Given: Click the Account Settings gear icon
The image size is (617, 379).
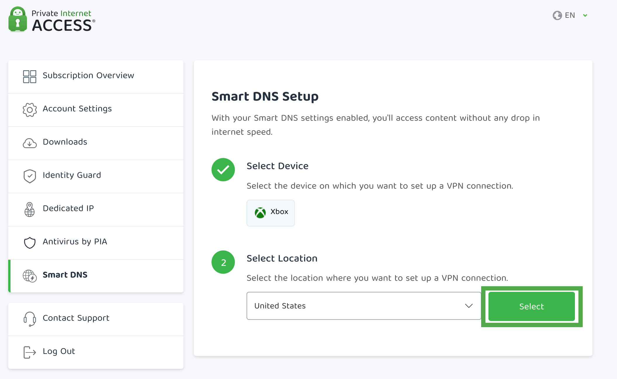Looking at the screenshot, I should (x=30, y=110).
